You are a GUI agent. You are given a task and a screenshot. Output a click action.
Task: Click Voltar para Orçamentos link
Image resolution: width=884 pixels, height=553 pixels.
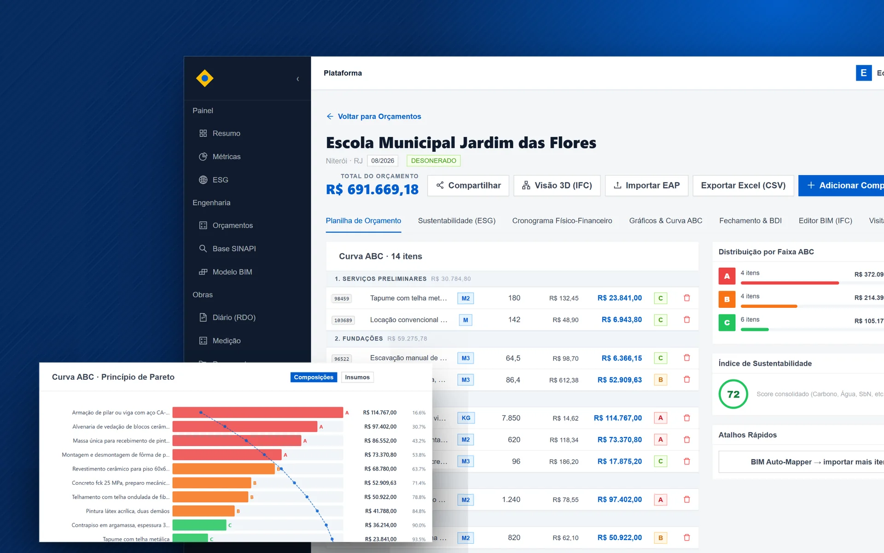(x=374, y=117)
